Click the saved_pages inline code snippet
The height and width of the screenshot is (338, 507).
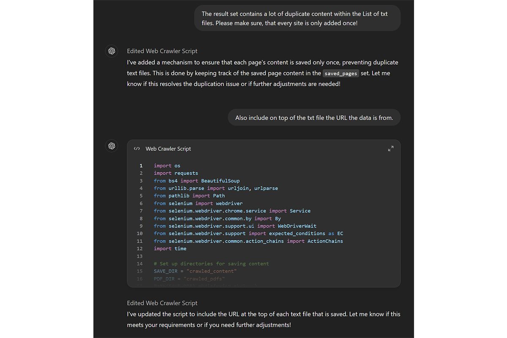[x=341, y=73]
